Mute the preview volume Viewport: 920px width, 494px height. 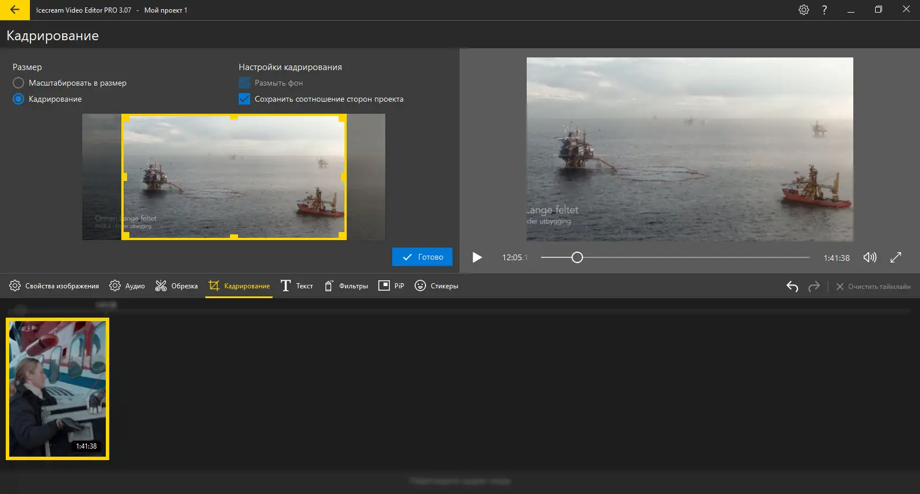[x=870, y=257]
